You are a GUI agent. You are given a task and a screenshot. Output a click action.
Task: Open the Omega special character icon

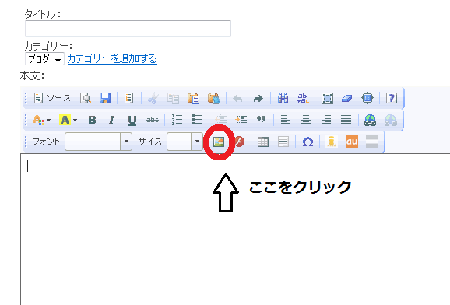point(308,142)
